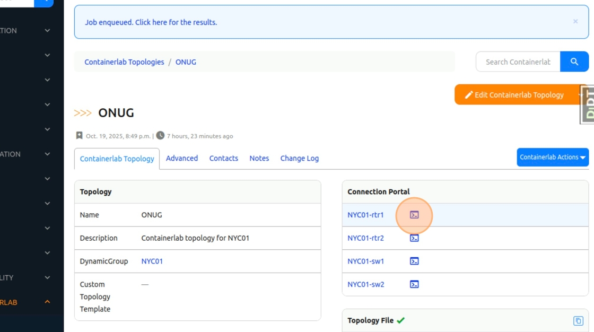This screenshot has width=594, height=332.
Task: Open the NYC01 DynamicGroup link
Action: (152, 261)
